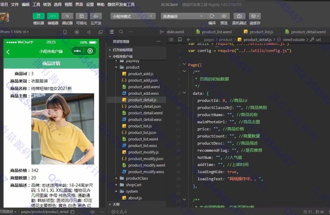The image size is (330, 215).
Task: Click the search magnifier icon in sidebar
Action: (121, 32)
